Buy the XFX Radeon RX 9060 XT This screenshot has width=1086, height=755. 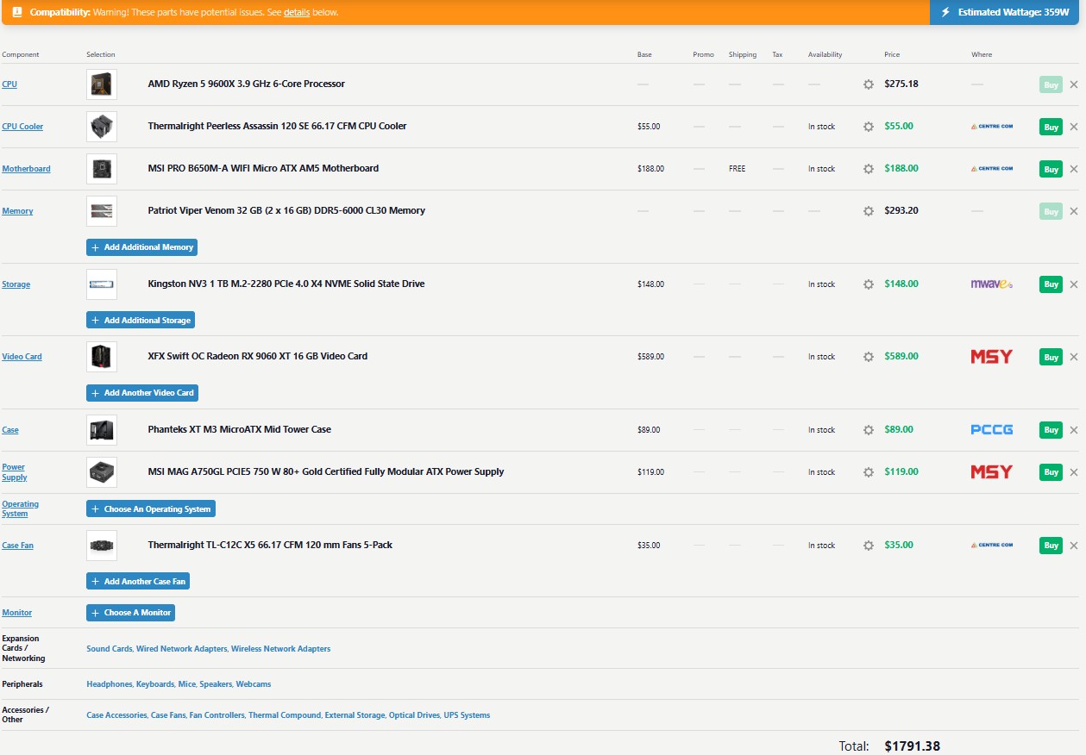(x=1051, y=357)
